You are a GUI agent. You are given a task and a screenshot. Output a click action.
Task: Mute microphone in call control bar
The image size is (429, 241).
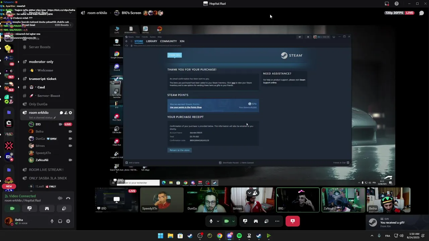(x=211, y=221)
